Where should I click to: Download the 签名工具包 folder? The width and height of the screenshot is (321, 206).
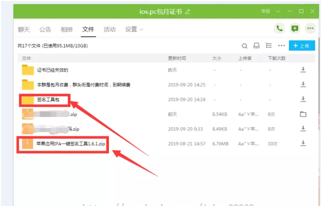(303, 99)
